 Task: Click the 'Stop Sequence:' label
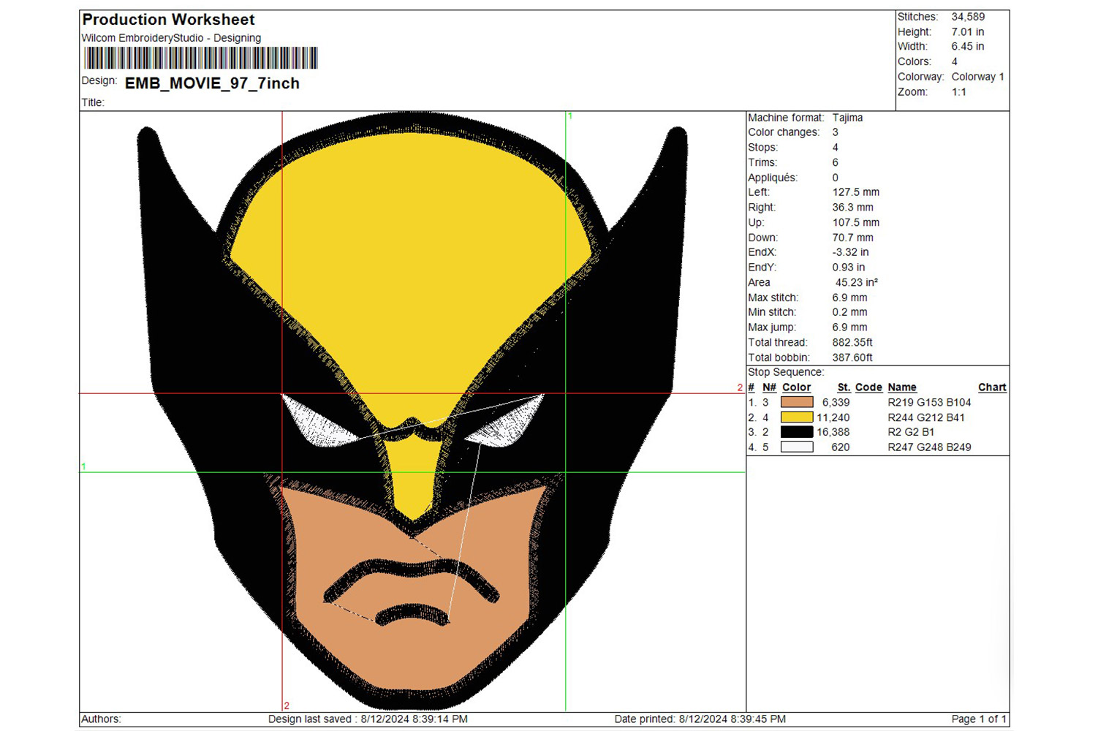786,372
